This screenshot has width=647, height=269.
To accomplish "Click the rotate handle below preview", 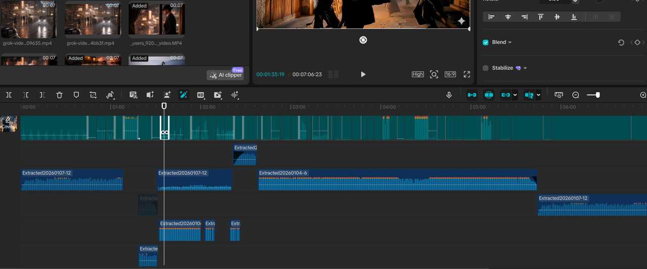I will 363,40.
